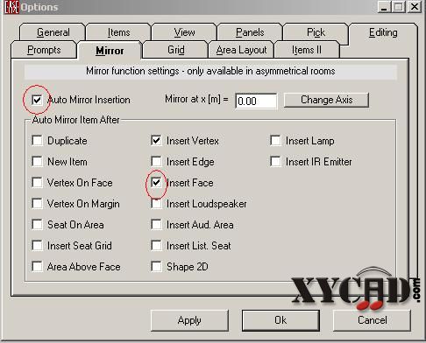Enable the Insert Lamp checkbox
This screenshot has height=343, width=426.
tap(275, 141)
